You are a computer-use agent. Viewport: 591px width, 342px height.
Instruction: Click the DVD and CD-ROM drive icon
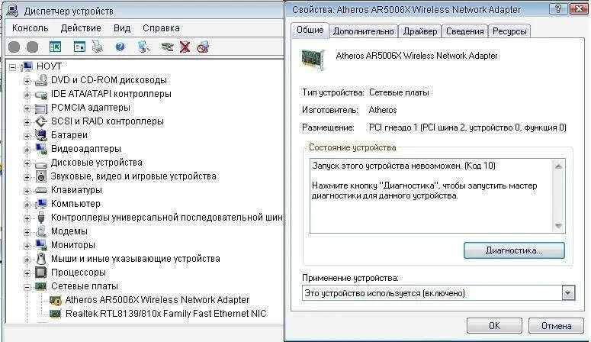[41, 80]
